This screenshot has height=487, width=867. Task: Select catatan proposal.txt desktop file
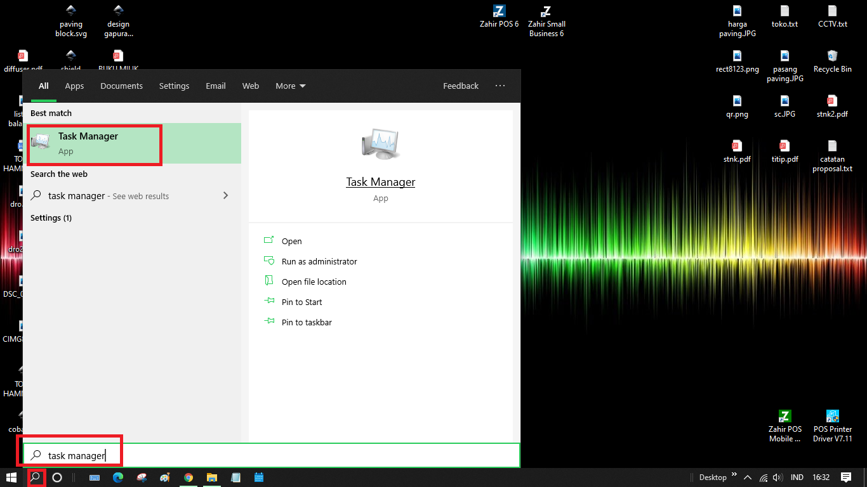tap(832, 157)
